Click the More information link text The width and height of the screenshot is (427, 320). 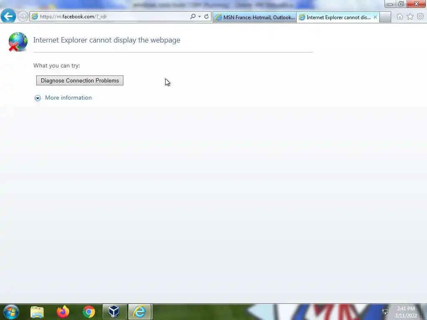tap(68, 97)
